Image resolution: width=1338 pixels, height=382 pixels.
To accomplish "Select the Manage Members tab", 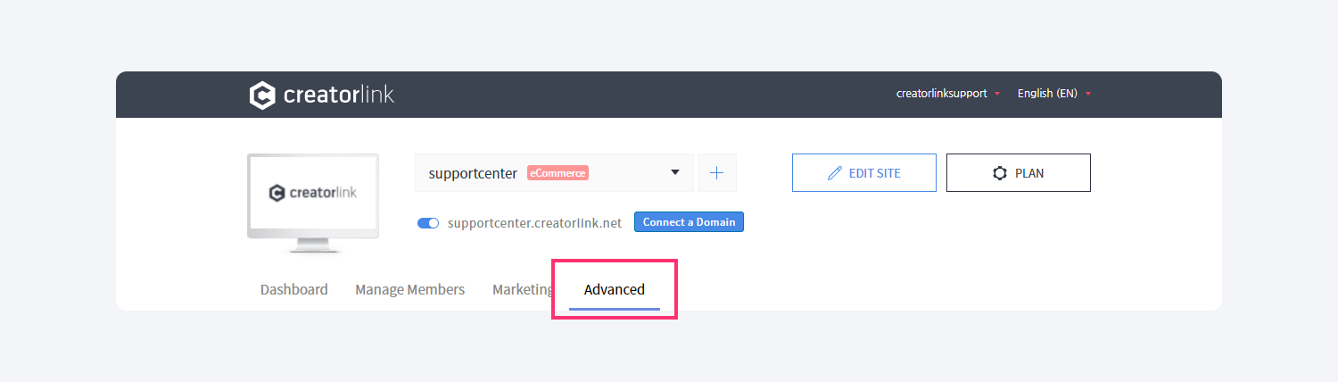I will coord(410,289).
